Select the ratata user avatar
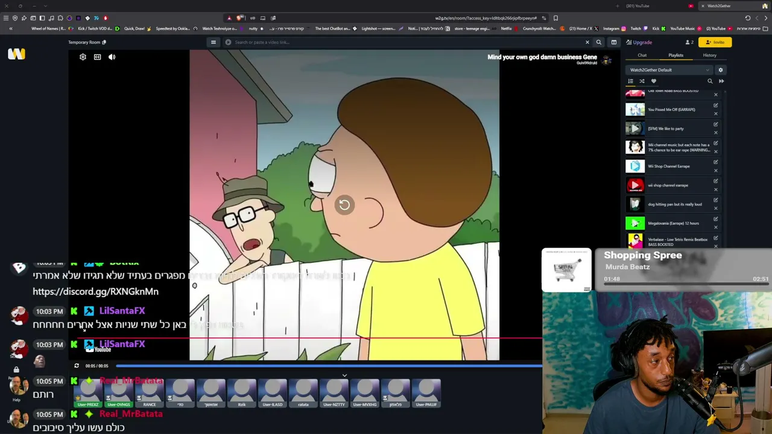The width and height of the screenshot is (772, 434). pyautogui.click(x=303, y=393)
